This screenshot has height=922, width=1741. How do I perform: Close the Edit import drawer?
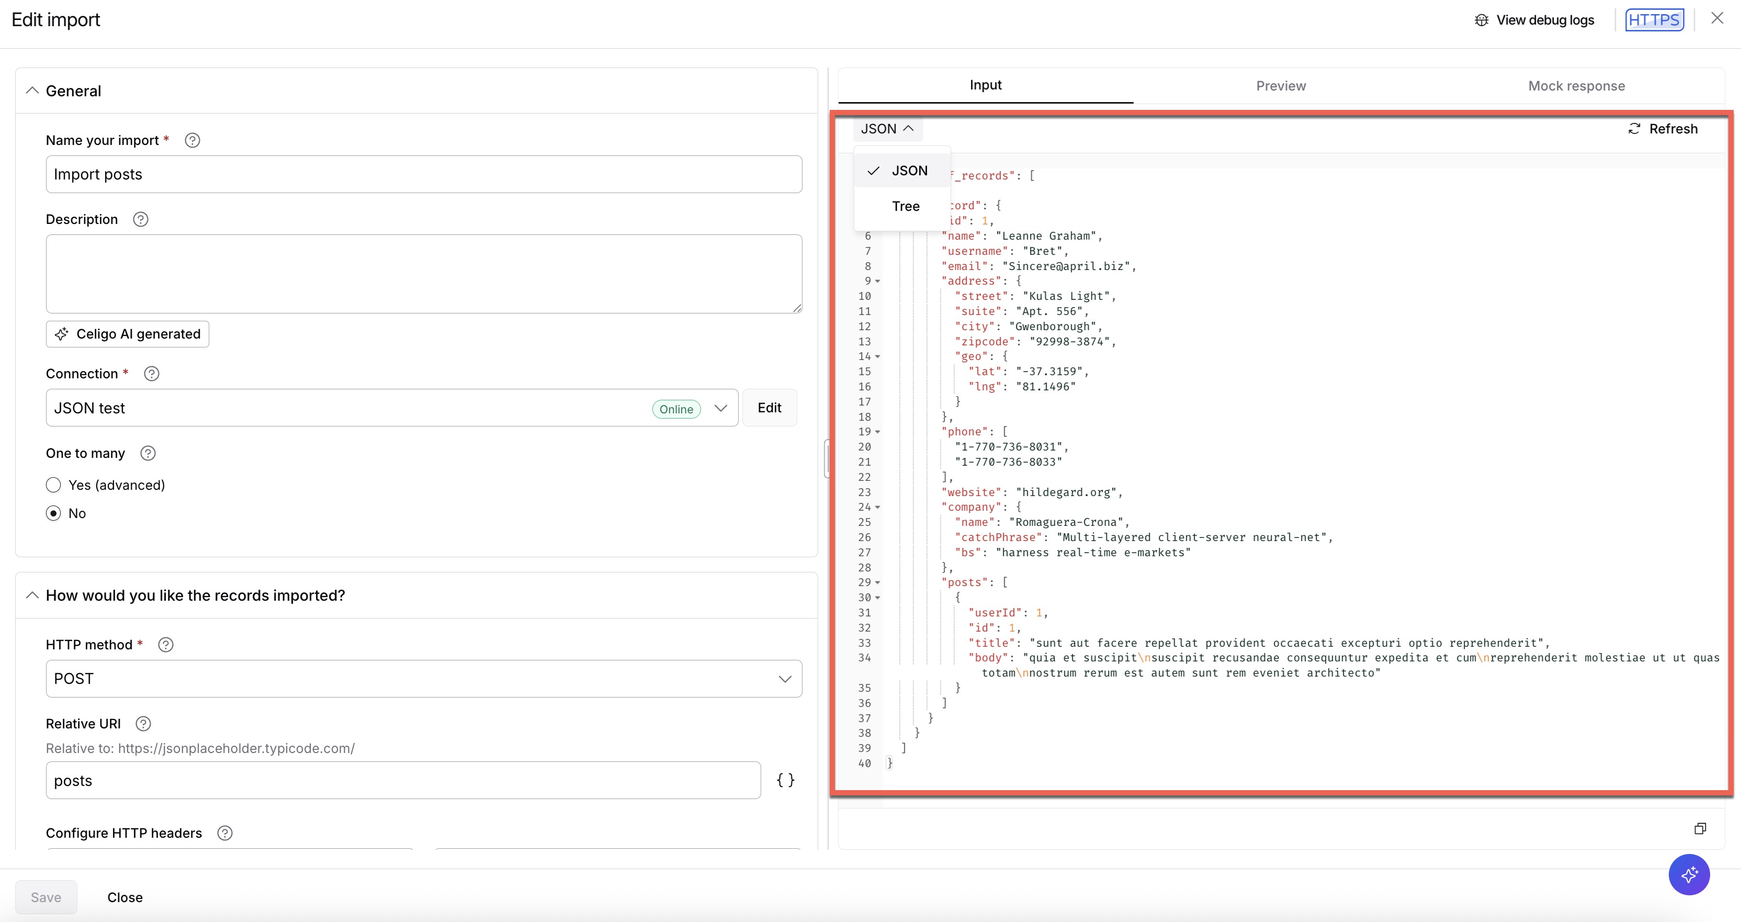[x=1717, y=19]
